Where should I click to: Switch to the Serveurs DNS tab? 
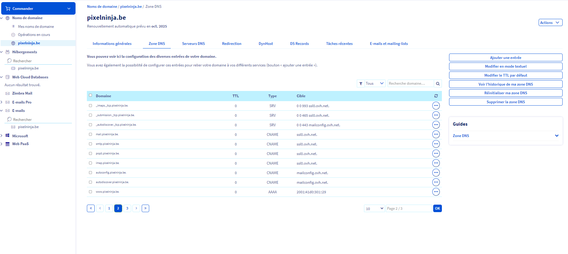[x=193, y=44]
